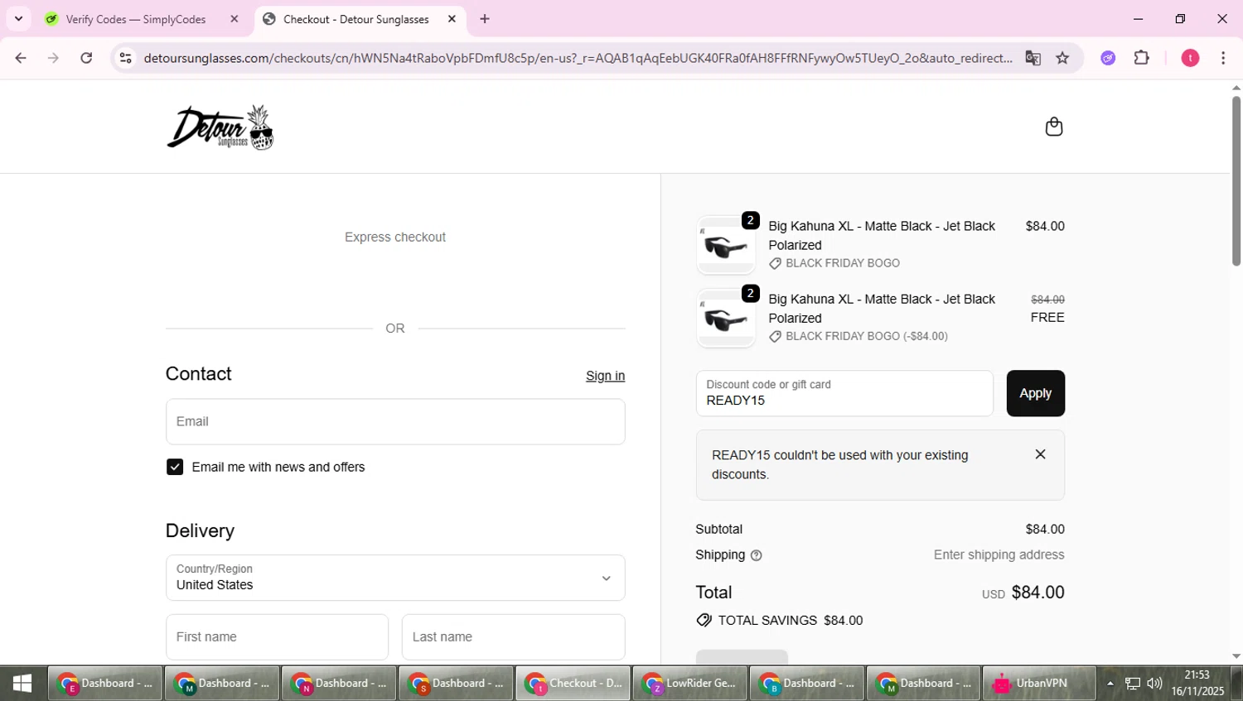Open the shopping bag cart icon

click(x=1053, y=127)
